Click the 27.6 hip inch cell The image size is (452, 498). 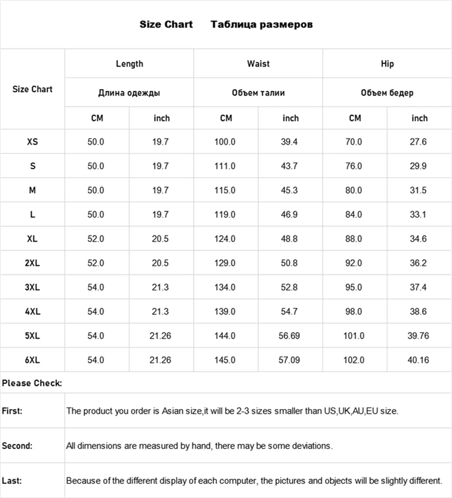point(418,142)
